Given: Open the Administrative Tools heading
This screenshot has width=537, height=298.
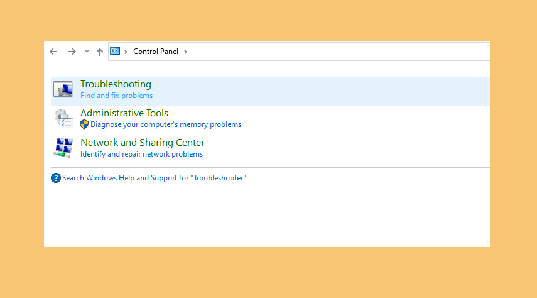Looking at the screenshot, I should (x=124, y=113).
